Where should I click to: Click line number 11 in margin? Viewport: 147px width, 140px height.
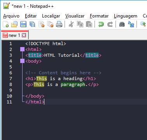click(9, 102)
